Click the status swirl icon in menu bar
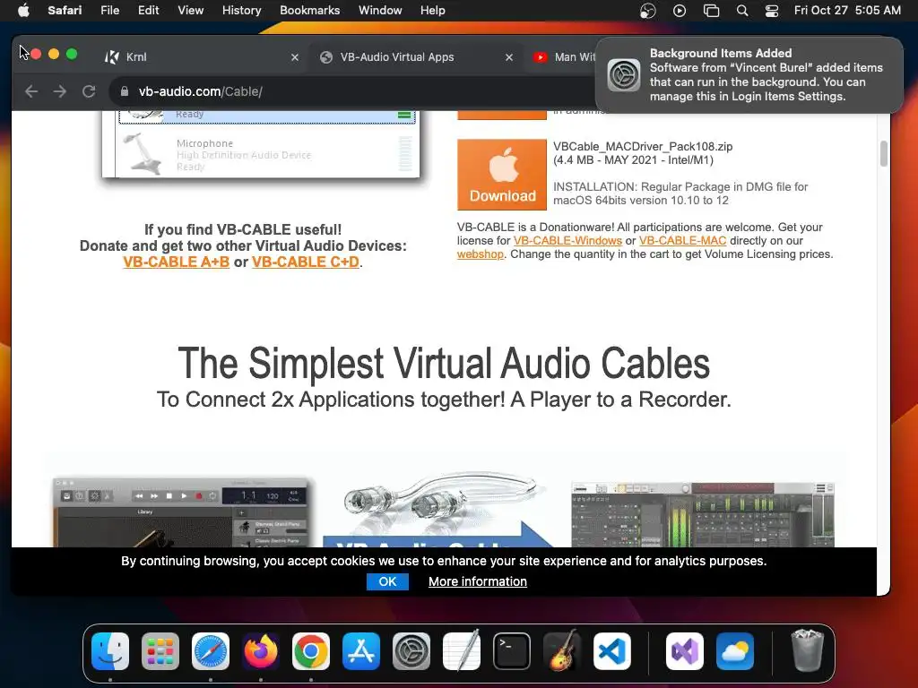This screenshot has height=688, width=918. [647, 11]
